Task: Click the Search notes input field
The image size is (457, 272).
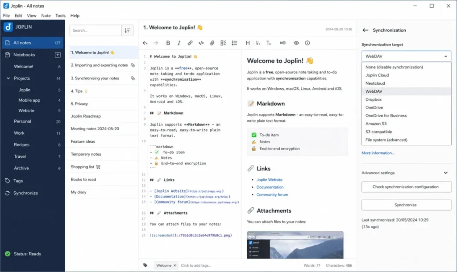Action: (96, 30)
